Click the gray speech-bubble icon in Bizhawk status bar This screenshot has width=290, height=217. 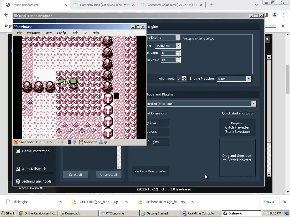105,142
